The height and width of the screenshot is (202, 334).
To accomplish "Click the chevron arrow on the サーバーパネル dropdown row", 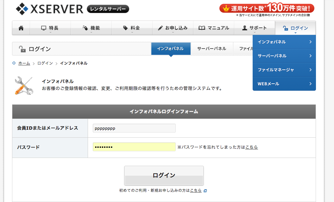I will (x=311, y=56).
